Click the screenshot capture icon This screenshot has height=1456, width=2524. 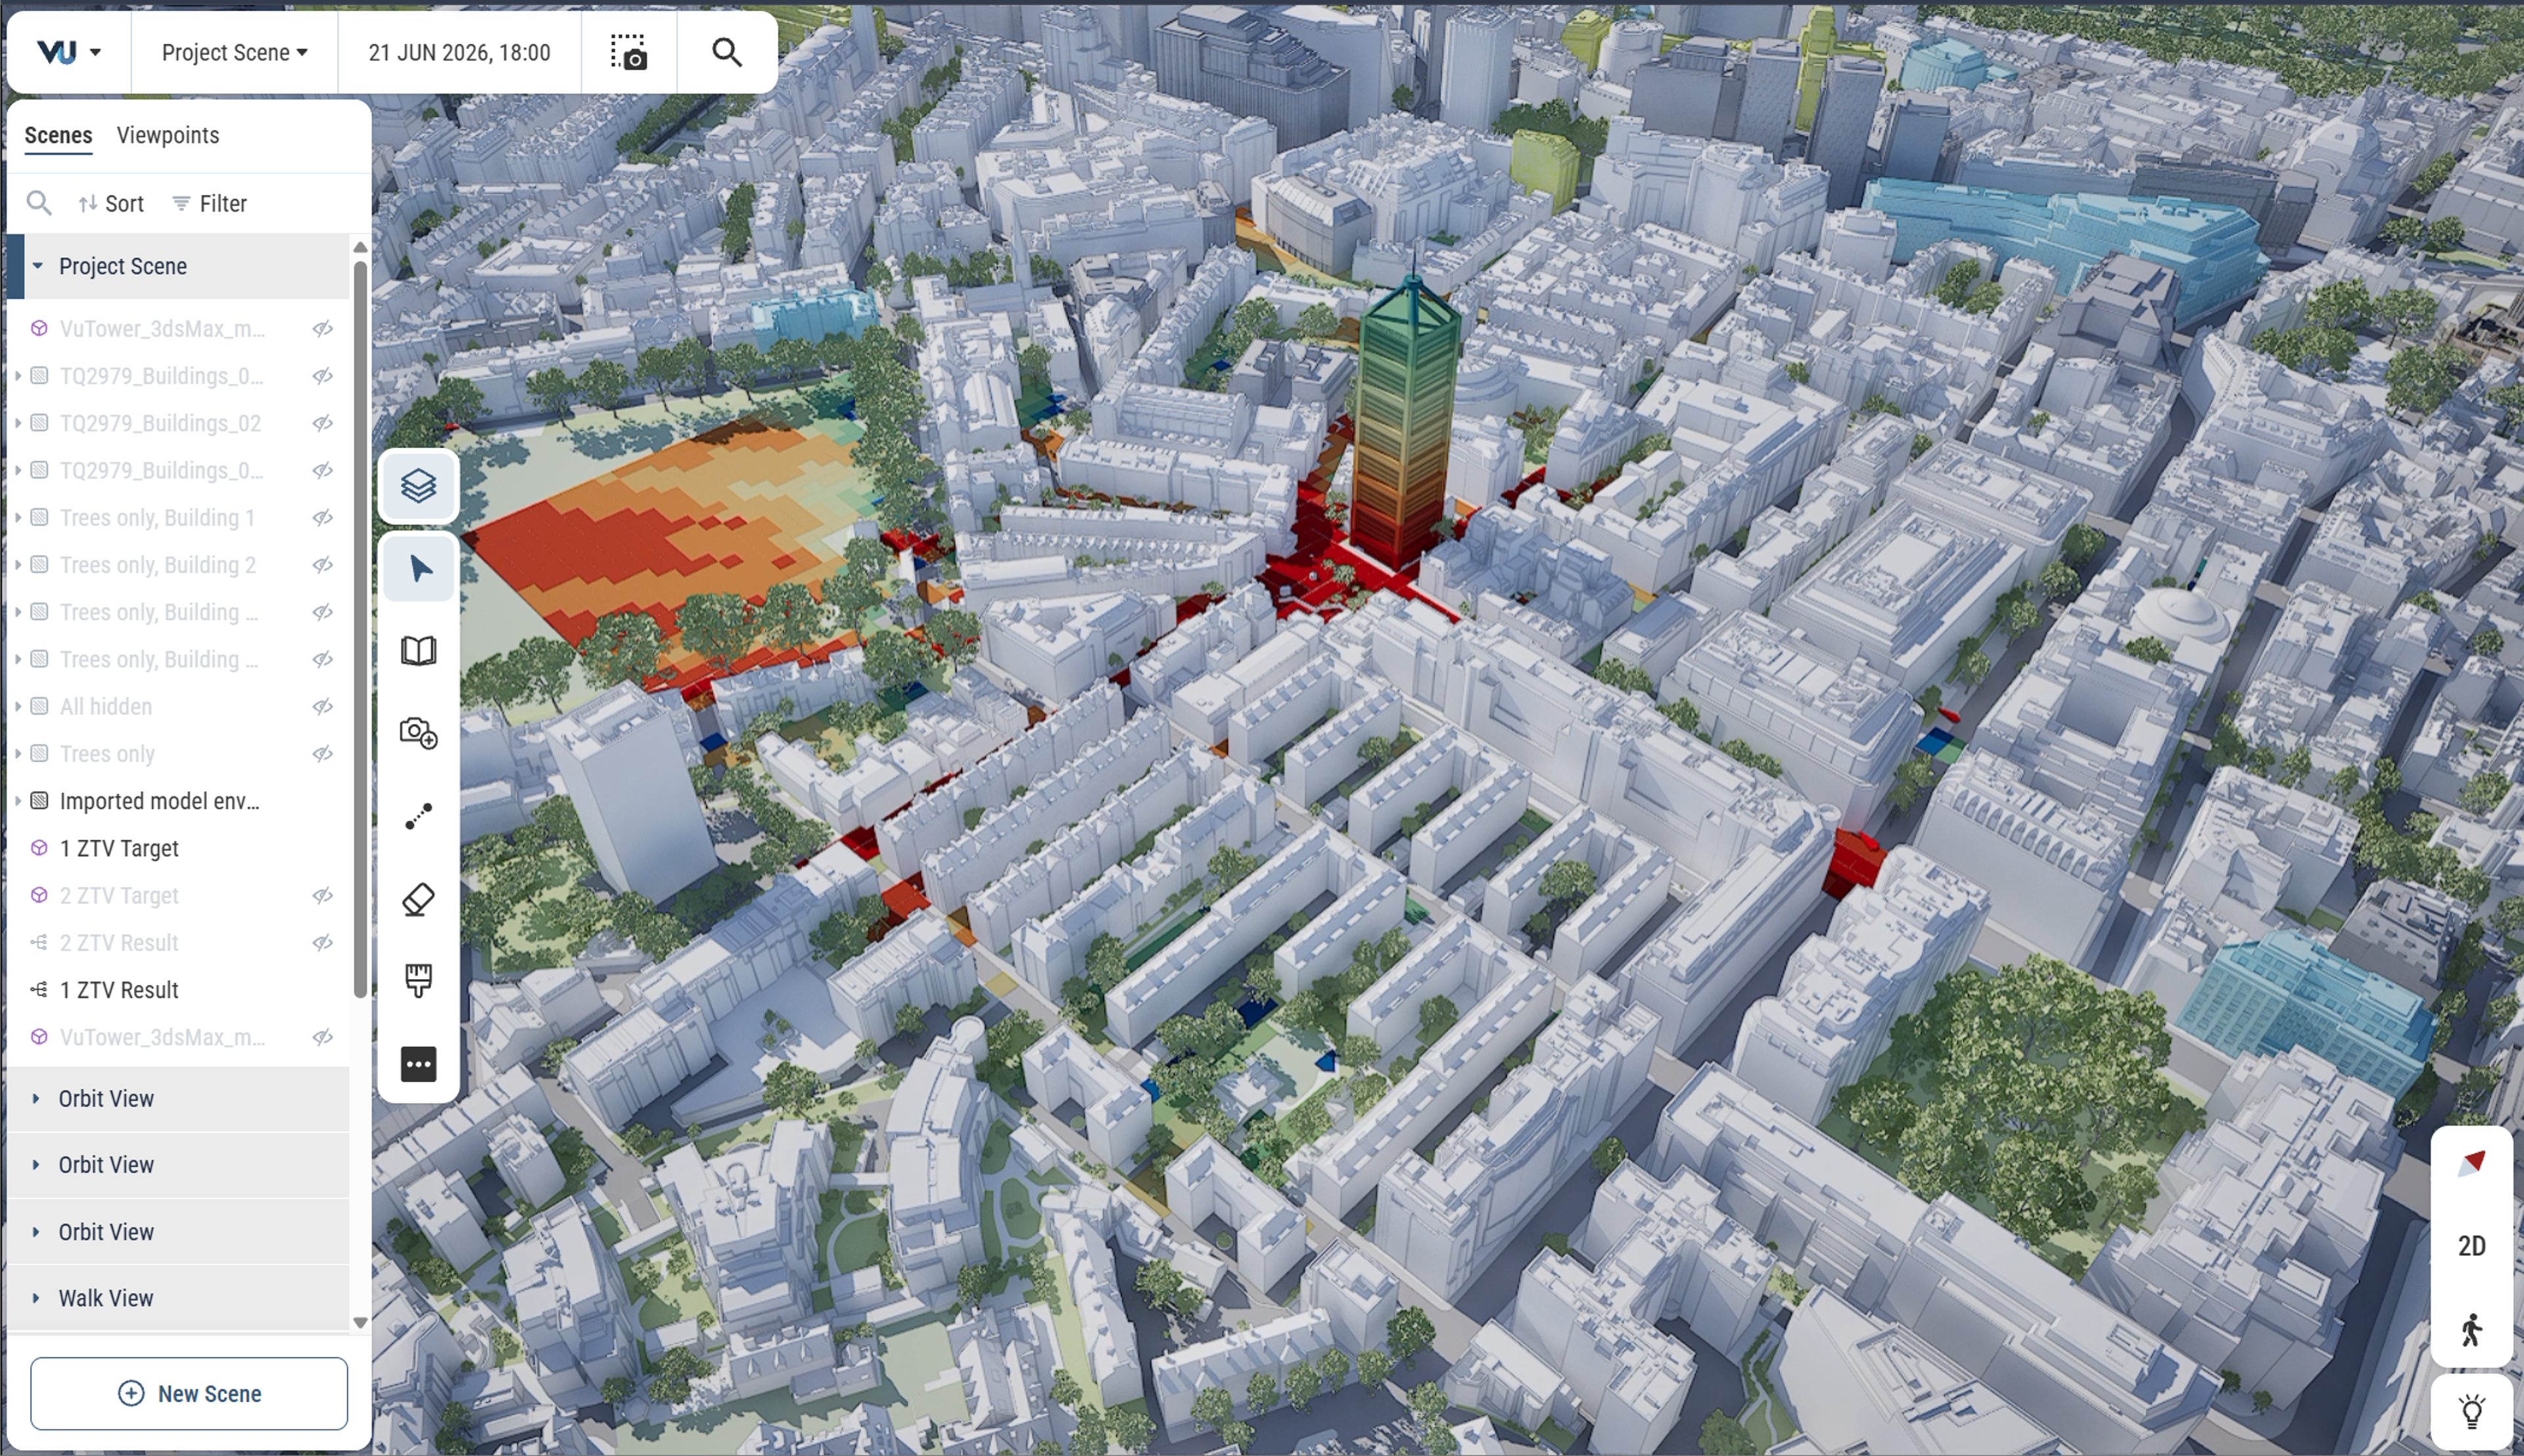coord(629,52)
